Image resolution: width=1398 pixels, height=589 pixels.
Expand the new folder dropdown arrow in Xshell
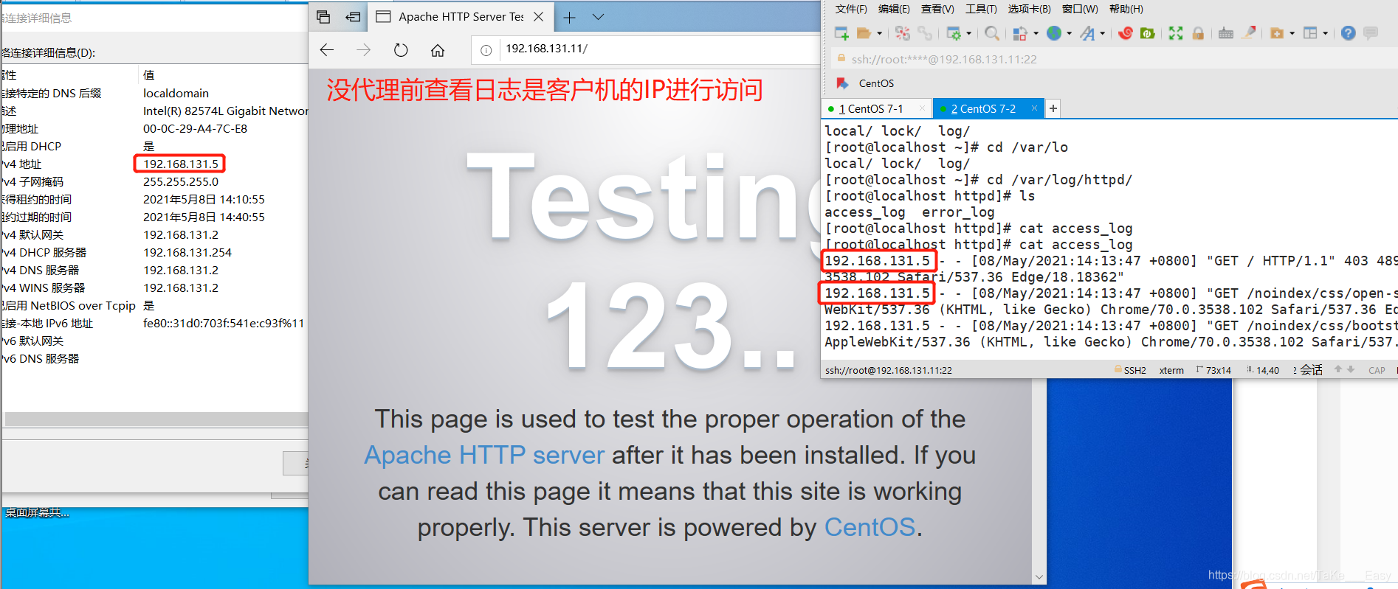(1292, 33)
